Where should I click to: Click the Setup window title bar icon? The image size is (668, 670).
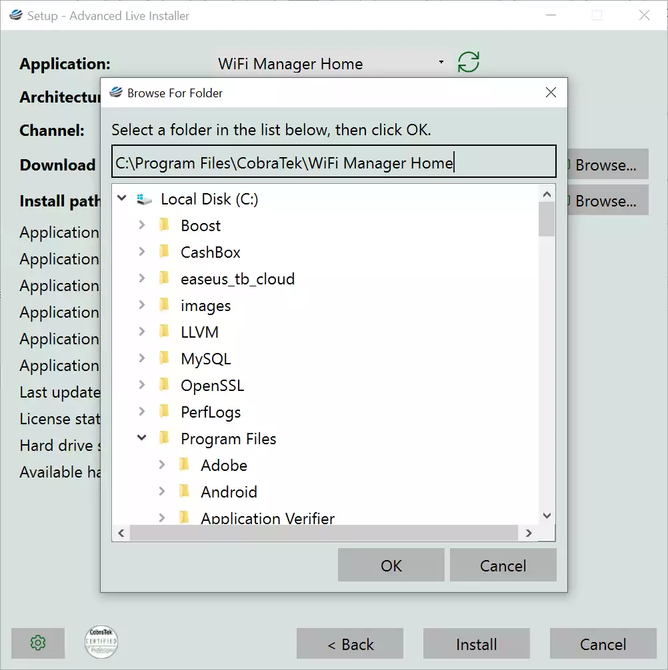point(16,15)
